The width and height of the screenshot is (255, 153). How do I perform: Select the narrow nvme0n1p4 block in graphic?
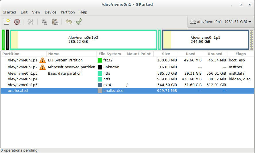tap(160, 40)
